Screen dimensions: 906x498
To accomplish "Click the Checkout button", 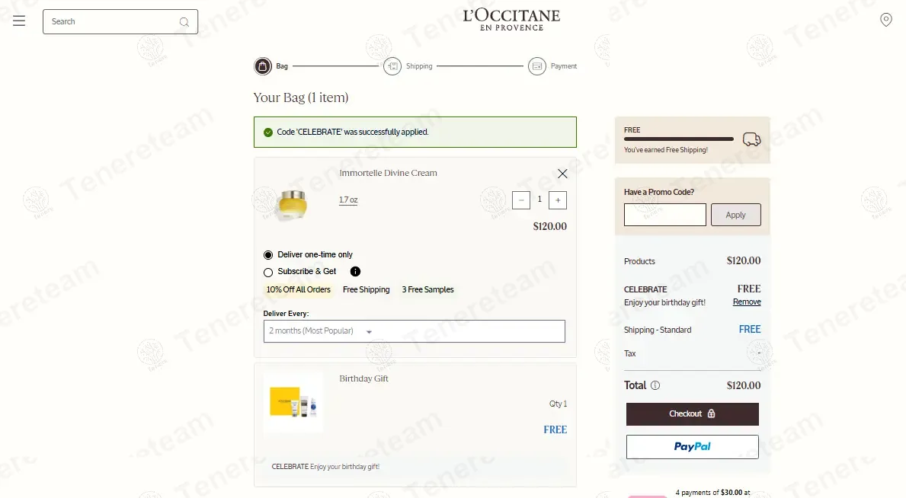I will click(692, 413).
